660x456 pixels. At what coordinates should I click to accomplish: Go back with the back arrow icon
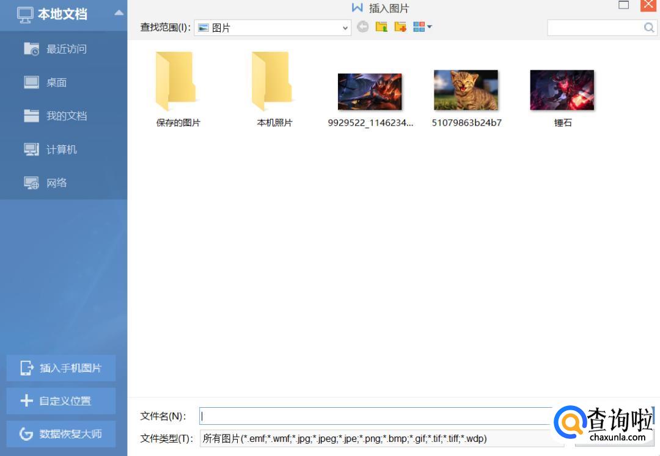[362, 27]
